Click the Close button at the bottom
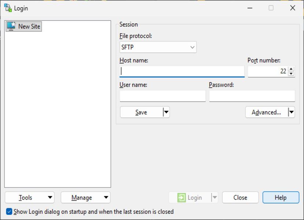The height and width of the screenshot is (220, 304). tap(240, 198)
